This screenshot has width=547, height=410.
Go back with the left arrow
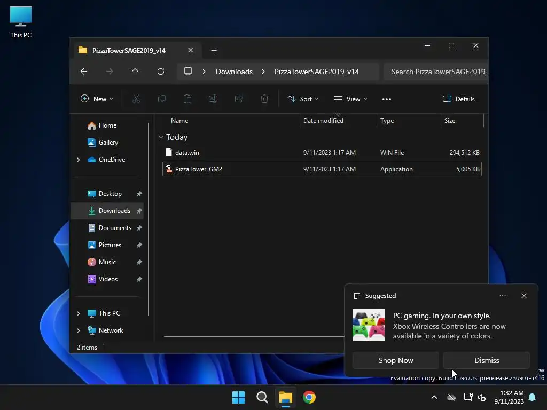[x=84, y=72]
